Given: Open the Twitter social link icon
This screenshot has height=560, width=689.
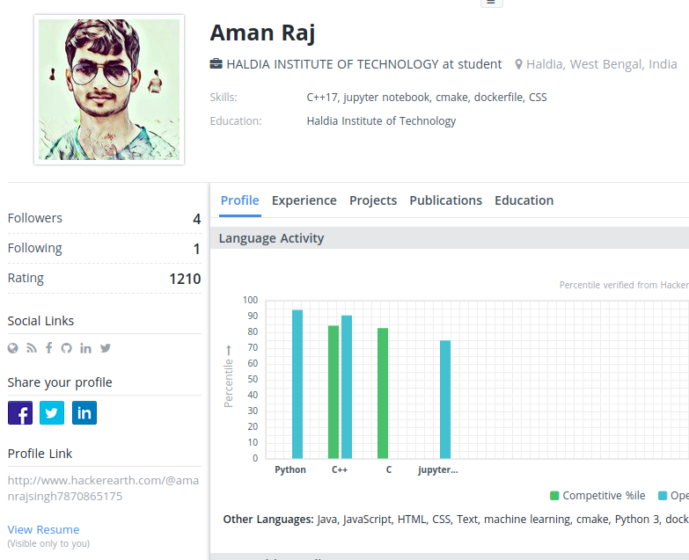Looking at the screenshot, I should (x=106, y=348).
